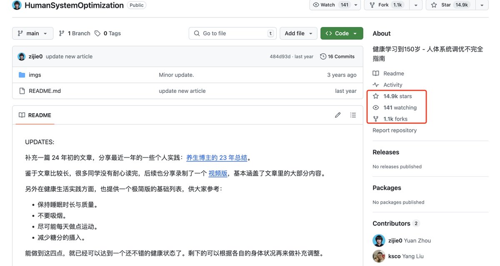This screenshot has width=500, height=266.
Task: Click the pencil edit README icon
Action: point(338,115)
